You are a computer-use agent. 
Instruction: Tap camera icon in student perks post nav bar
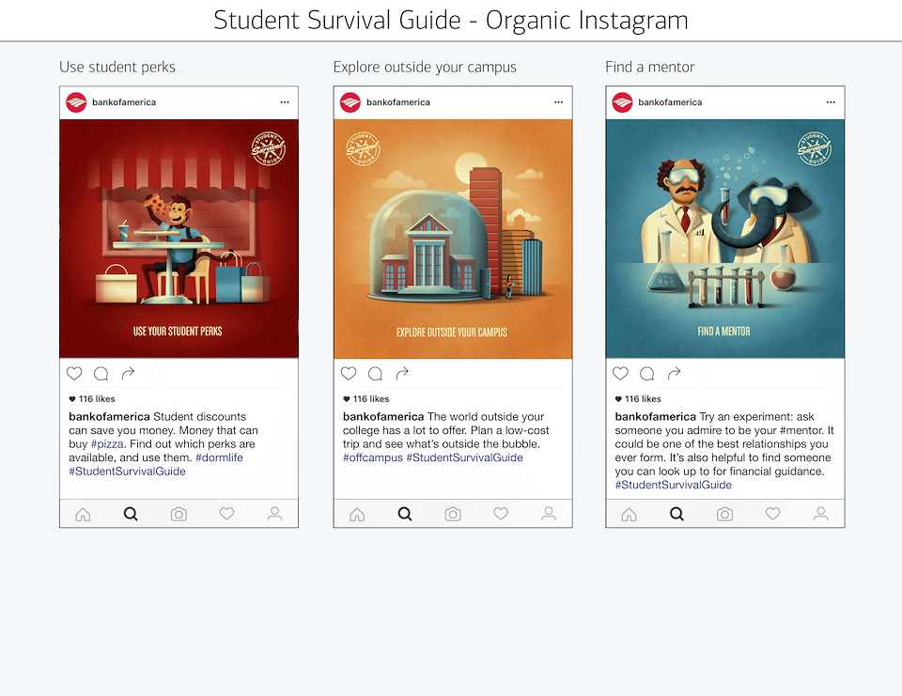179,514
